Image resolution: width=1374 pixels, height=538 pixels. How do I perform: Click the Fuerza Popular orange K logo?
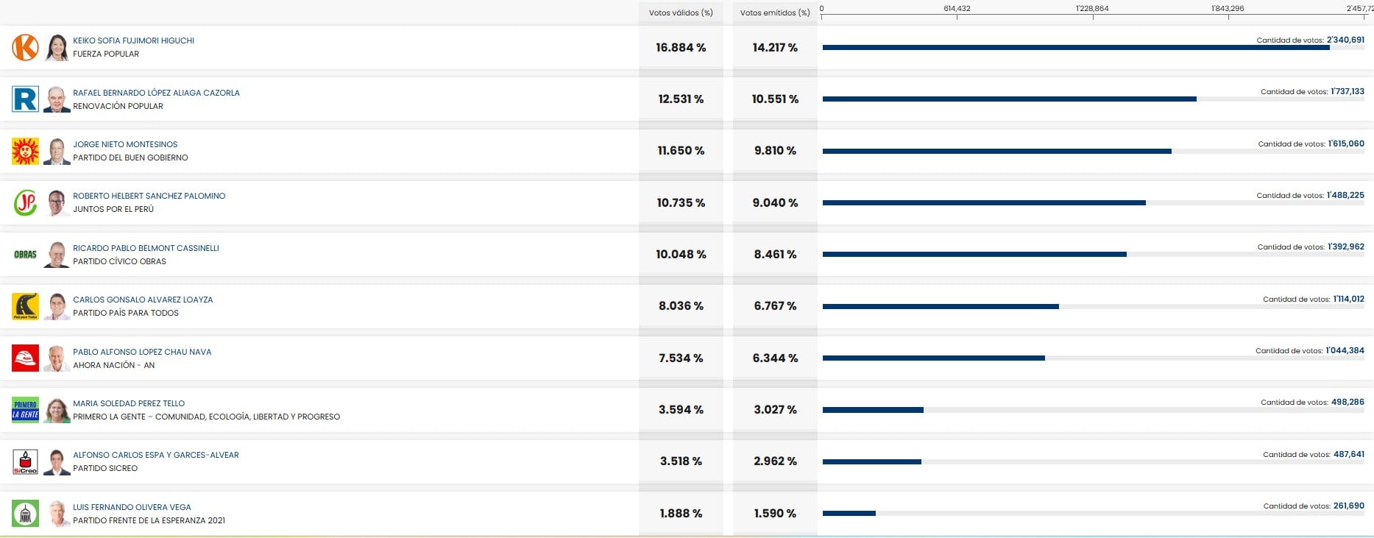(x=26, y=47)
